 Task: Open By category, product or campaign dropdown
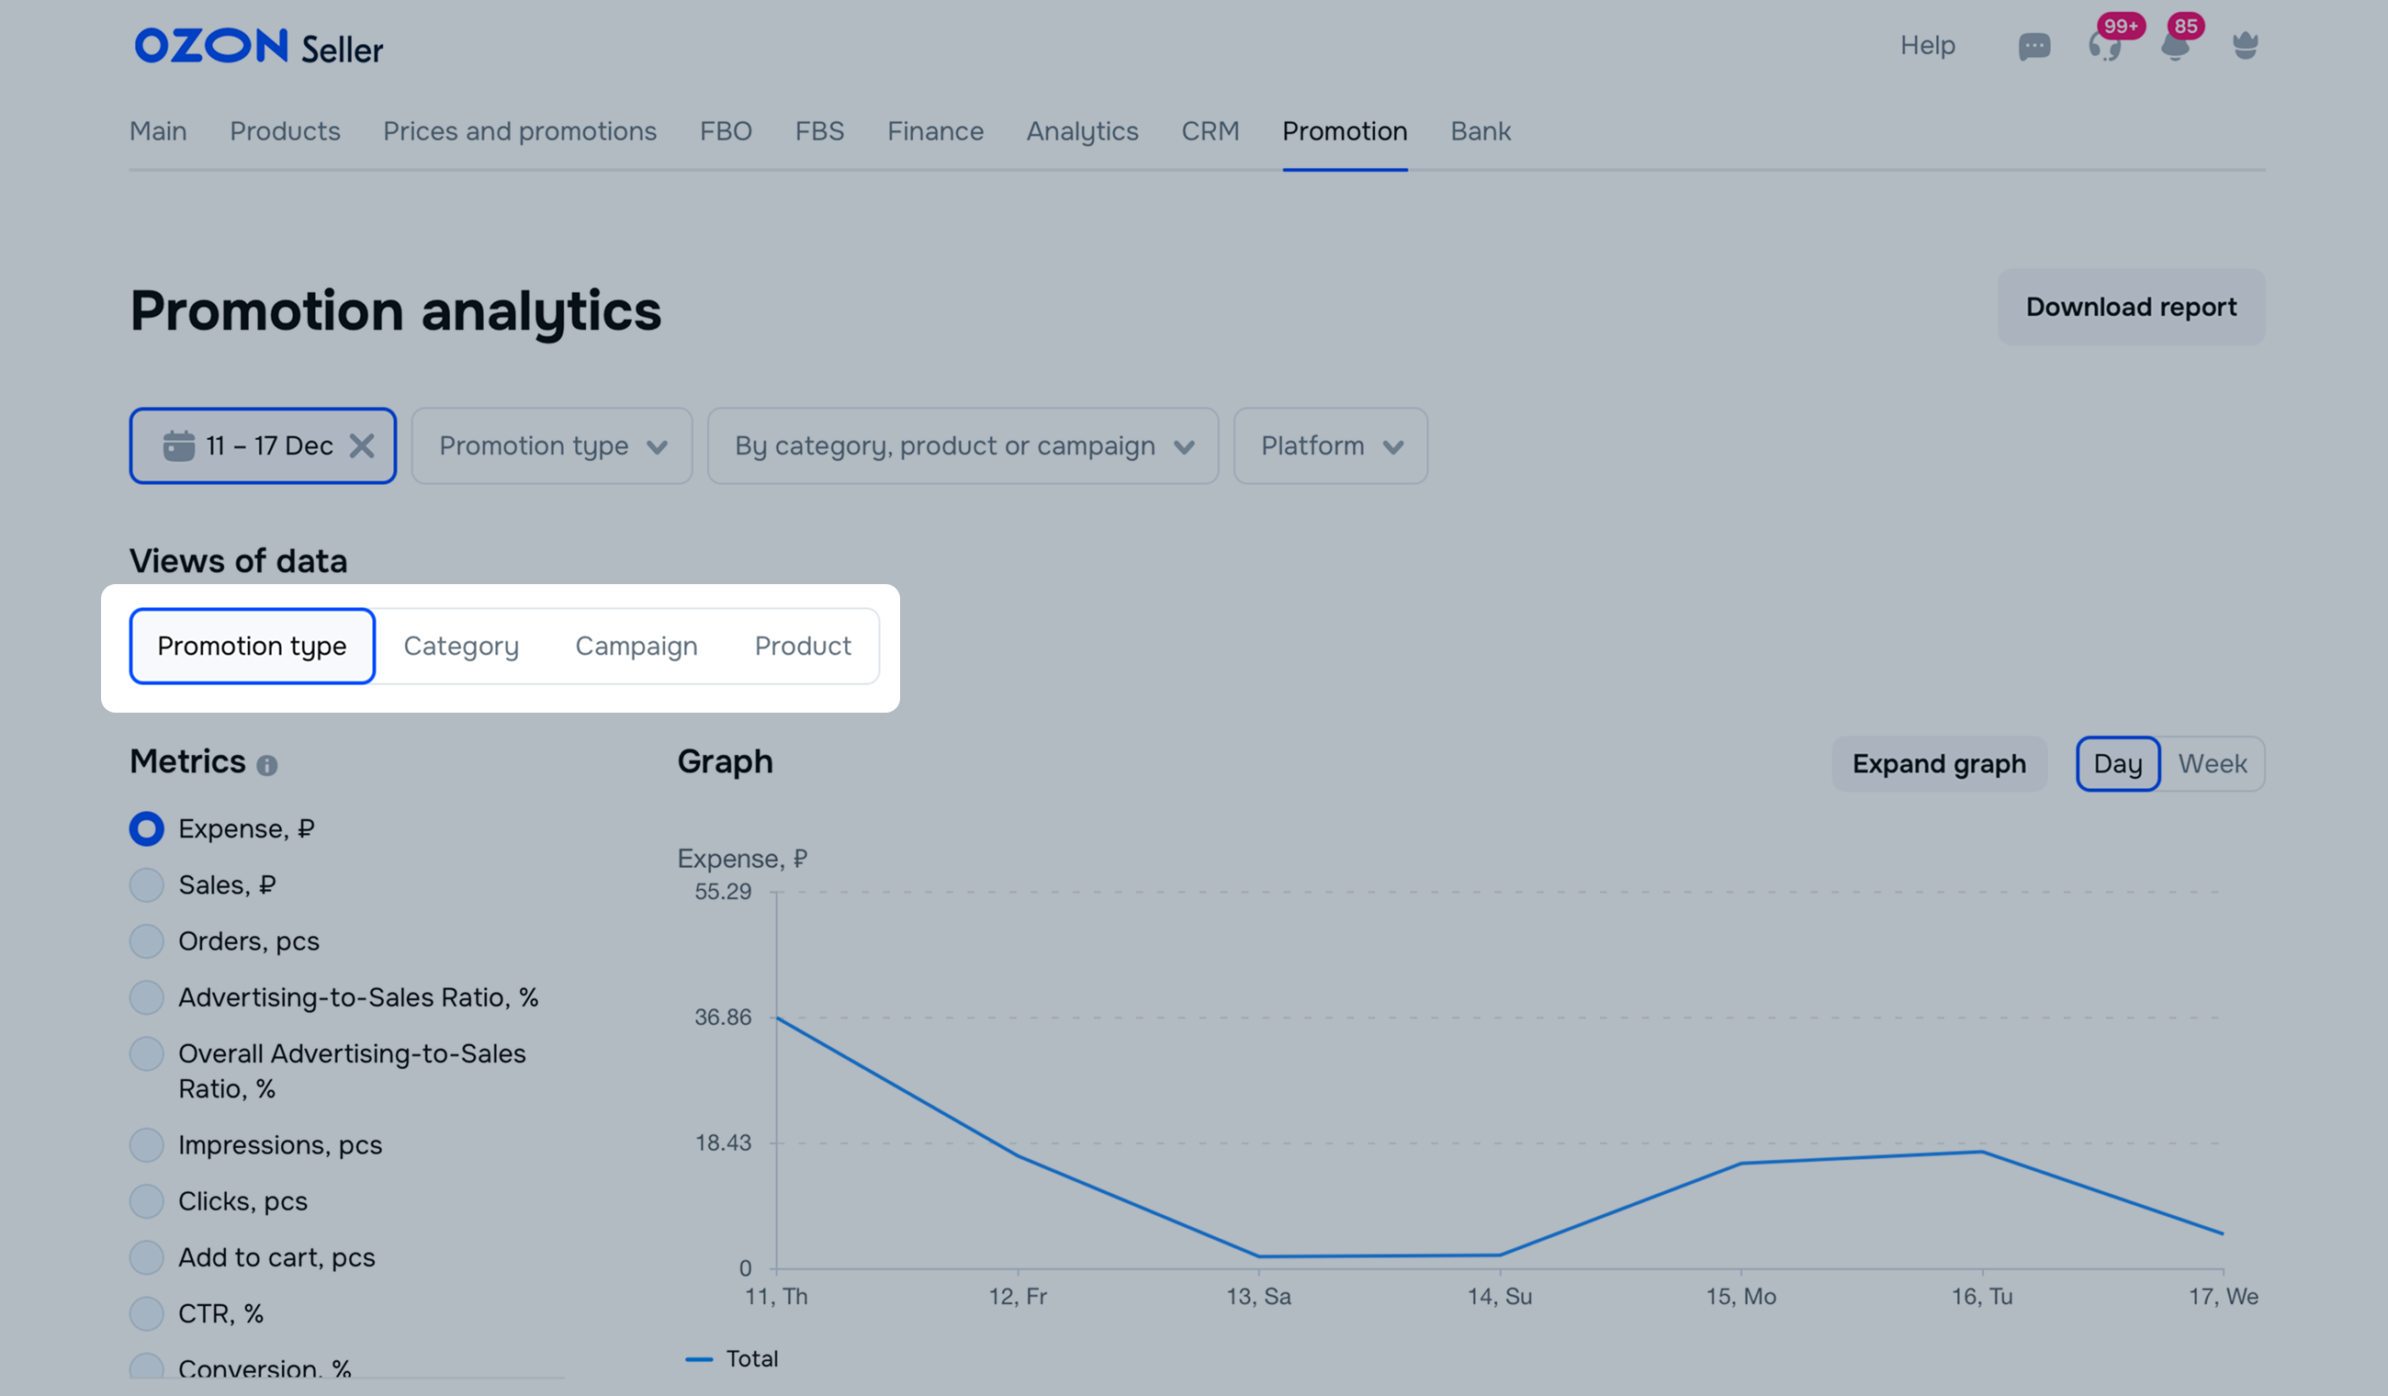point(962,445)
